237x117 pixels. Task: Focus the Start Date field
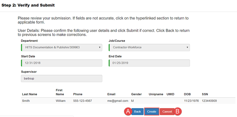pyautogui.click(x=62, y=63)
